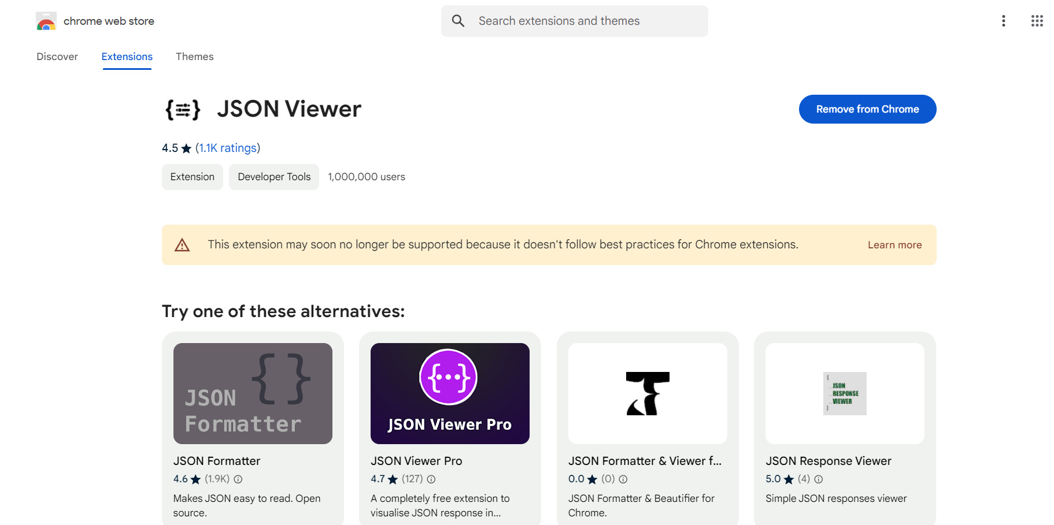Viewport: 1054px width, 525px height.
Task: Focus the Search extensions and themes field
Action: pos(575,21)
